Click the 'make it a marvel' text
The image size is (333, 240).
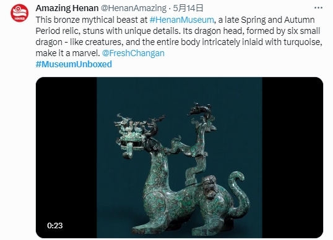(x=67, y=53)
